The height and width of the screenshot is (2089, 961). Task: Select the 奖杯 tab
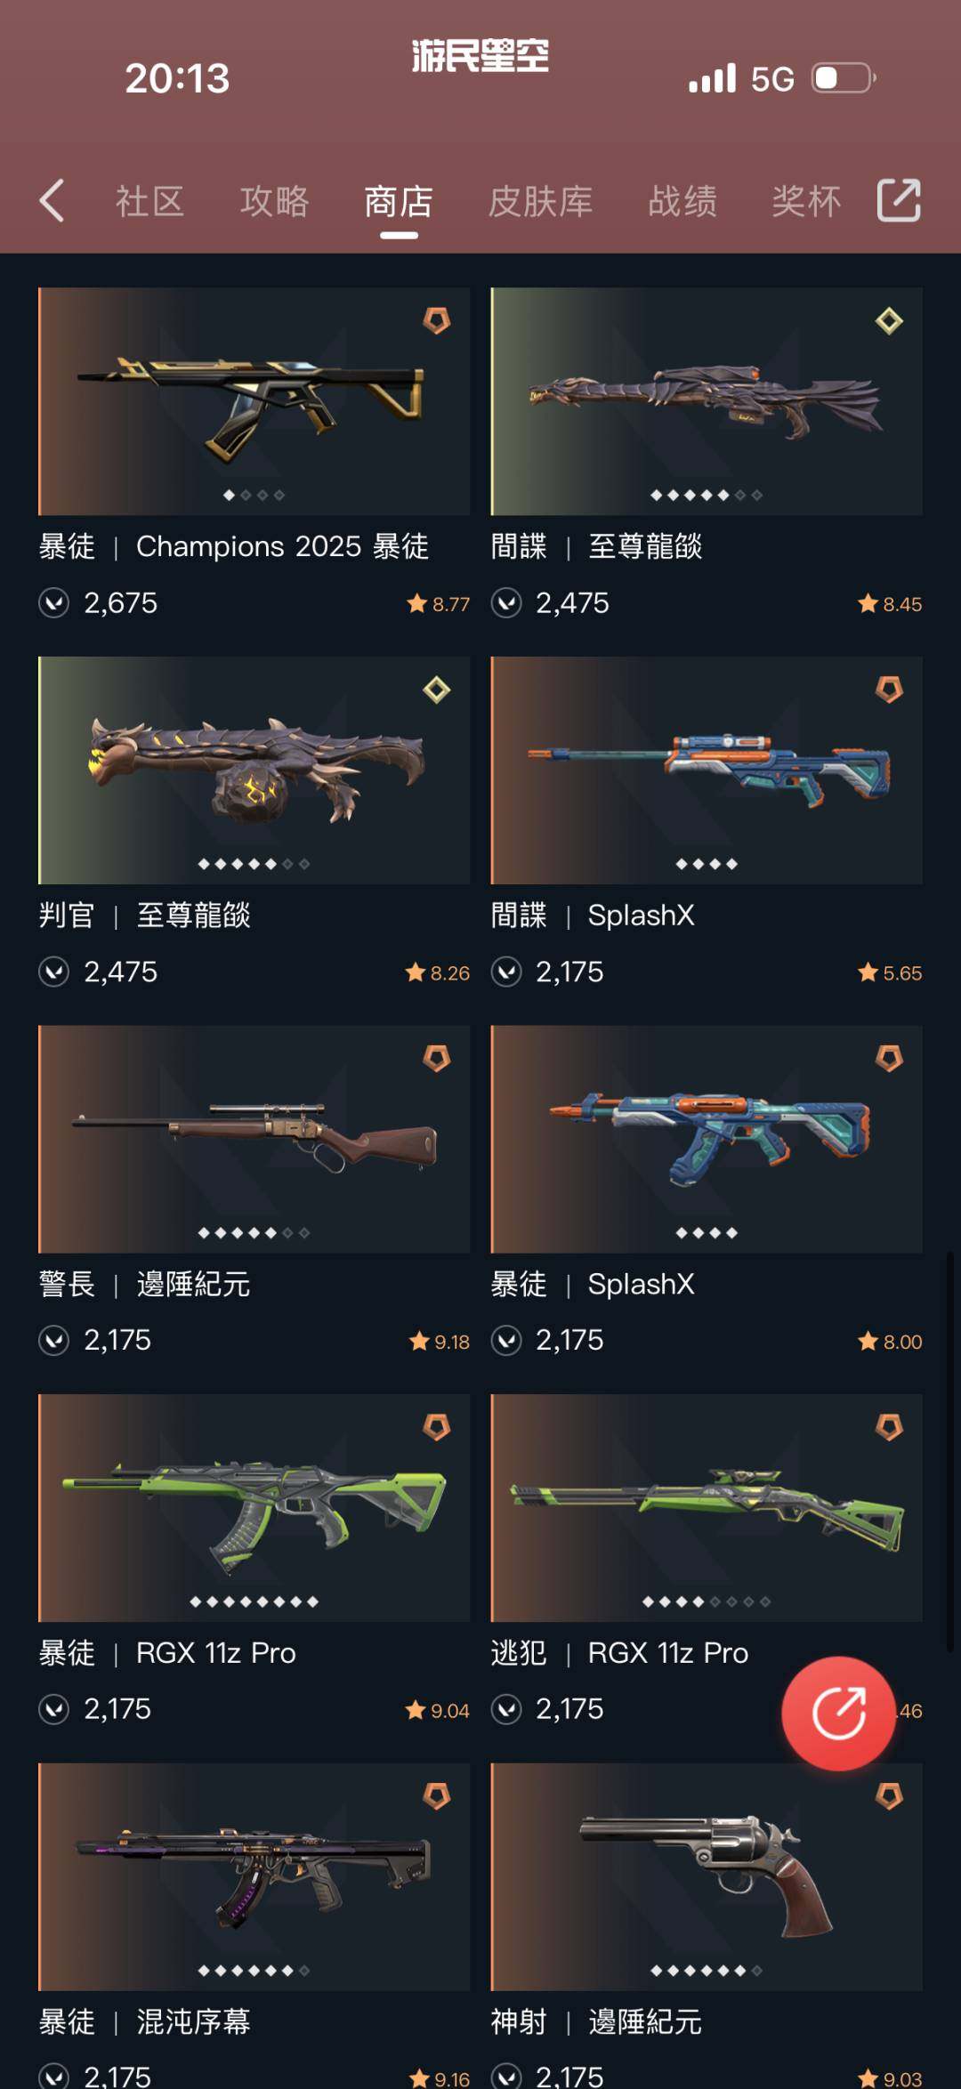[806, 201]
